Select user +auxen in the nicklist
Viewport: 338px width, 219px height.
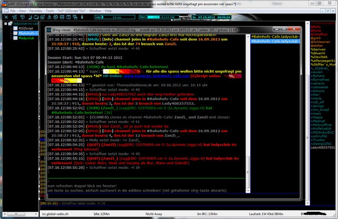[x=316, y=72]
